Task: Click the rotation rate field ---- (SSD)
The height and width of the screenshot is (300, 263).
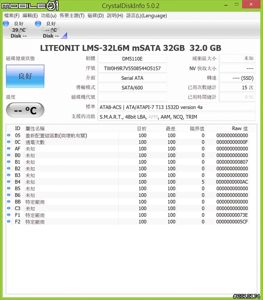Action: coord(237,78)
